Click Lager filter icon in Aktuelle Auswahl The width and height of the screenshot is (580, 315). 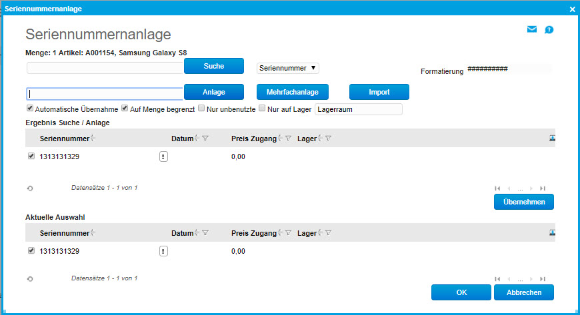pyautogui.click(x=329, y=233)
